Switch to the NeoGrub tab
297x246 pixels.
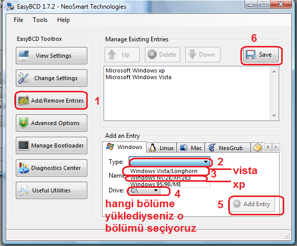227,147
